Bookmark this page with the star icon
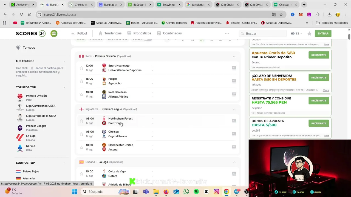The width and height of the screenshot is (351, 197). coord(281,15)
